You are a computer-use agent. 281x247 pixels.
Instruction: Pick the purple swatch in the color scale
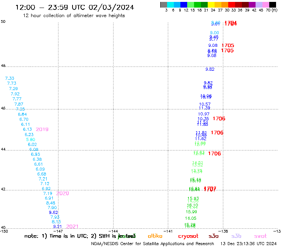252,5
